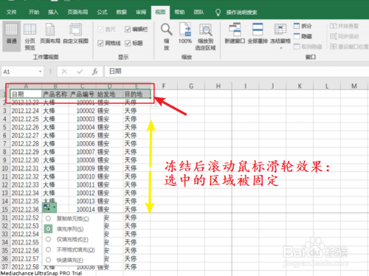Viewport: 369px width, 276px height.
Task: Open the Insert (插入) tab
Action: click(x=53, y=12)
